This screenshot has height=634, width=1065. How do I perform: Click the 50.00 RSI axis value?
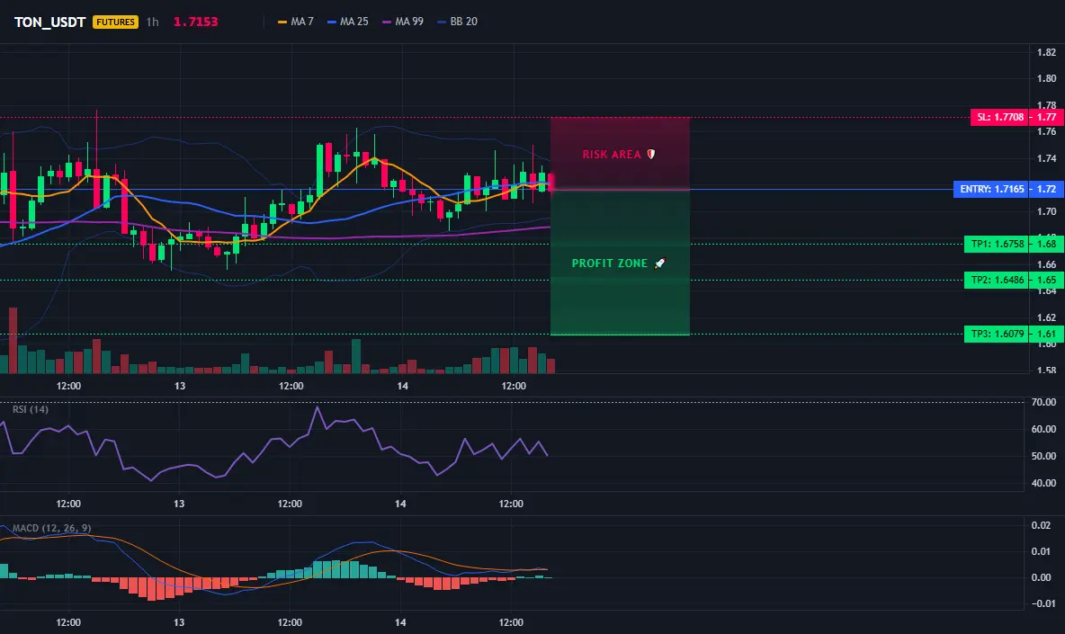pos(1043,456)
